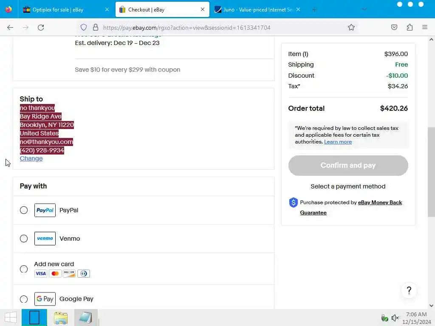Click the muted speaker tray icon
This screenshot has height=326, width=435.
click(x=395, y=318)
